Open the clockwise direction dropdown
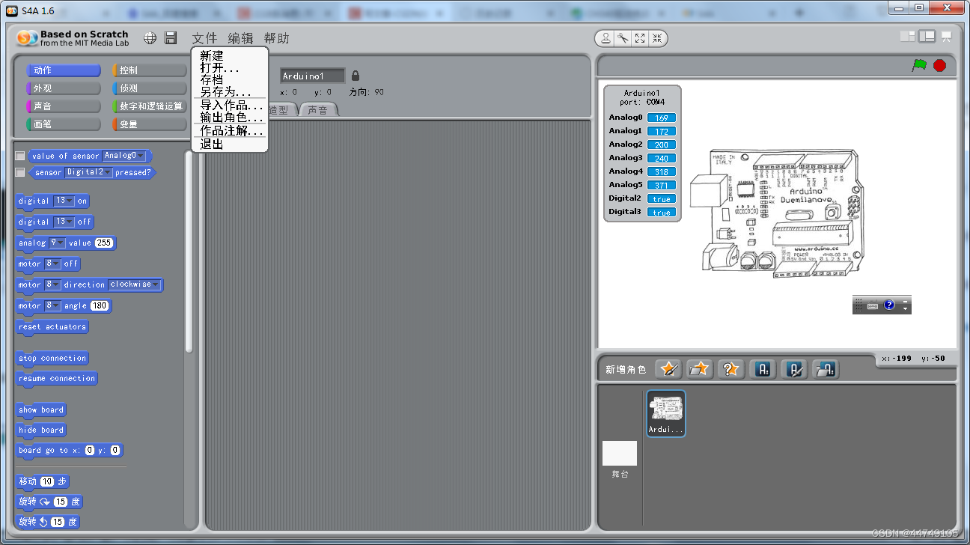The height and width of the screenshot is (545, 970). point(135,284)
